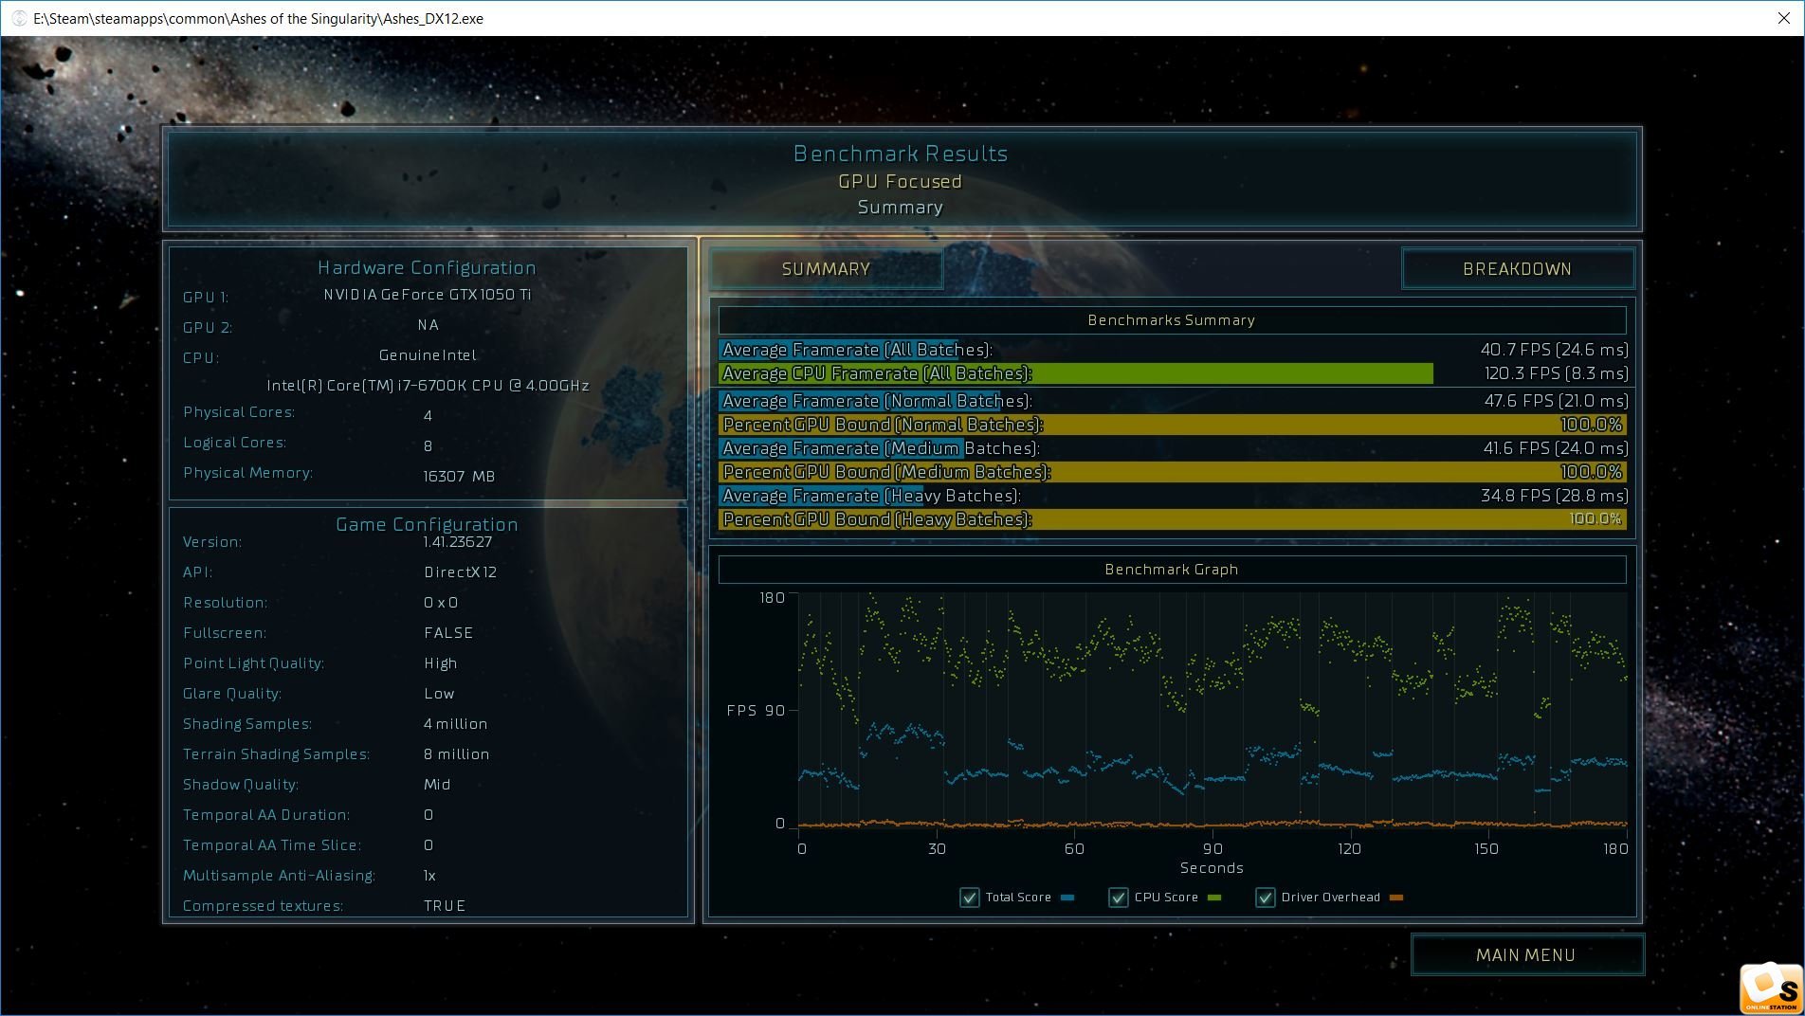
Task: Click the orange Driver Overhead legend swatch
Action: coord(1395,898)
